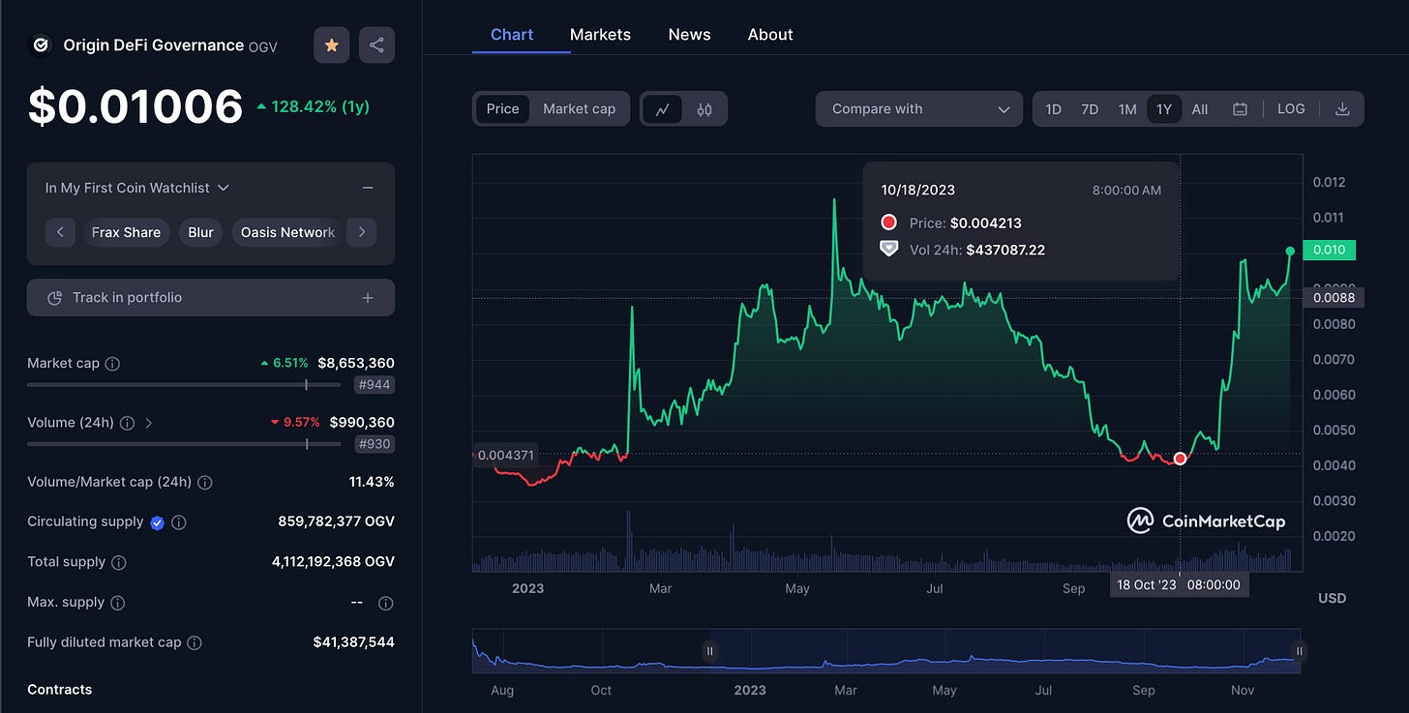
Task: Collapse watchlist section with minus icon
Action: 368,188
